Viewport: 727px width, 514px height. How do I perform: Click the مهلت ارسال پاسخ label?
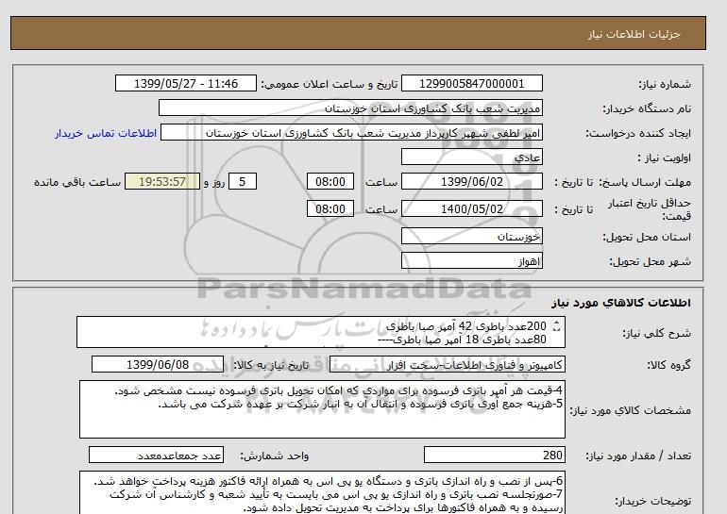pos(643,182)
